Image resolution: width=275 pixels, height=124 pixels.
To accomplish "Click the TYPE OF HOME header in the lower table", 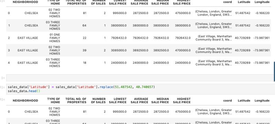I will tap(53, 101).
